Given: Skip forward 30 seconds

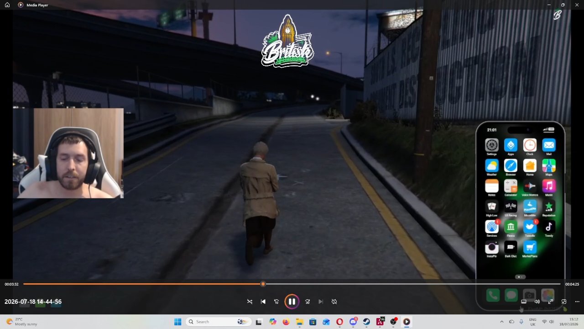Looking at the screenshot, I should coord(308,302).
